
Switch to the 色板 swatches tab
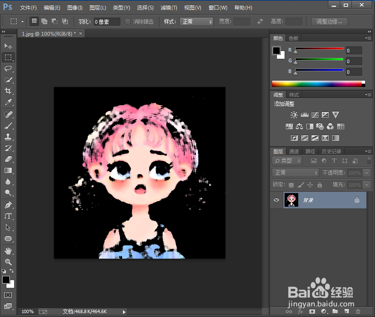tap(294, 38)
